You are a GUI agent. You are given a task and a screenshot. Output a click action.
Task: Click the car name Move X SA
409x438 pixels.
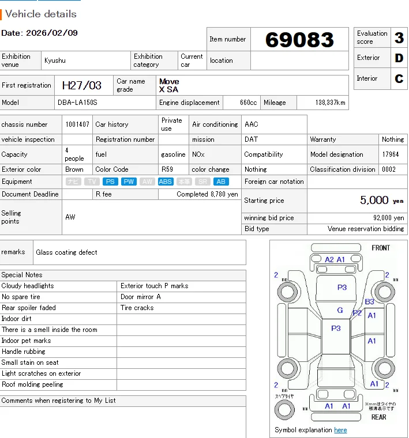coord(169,85)
